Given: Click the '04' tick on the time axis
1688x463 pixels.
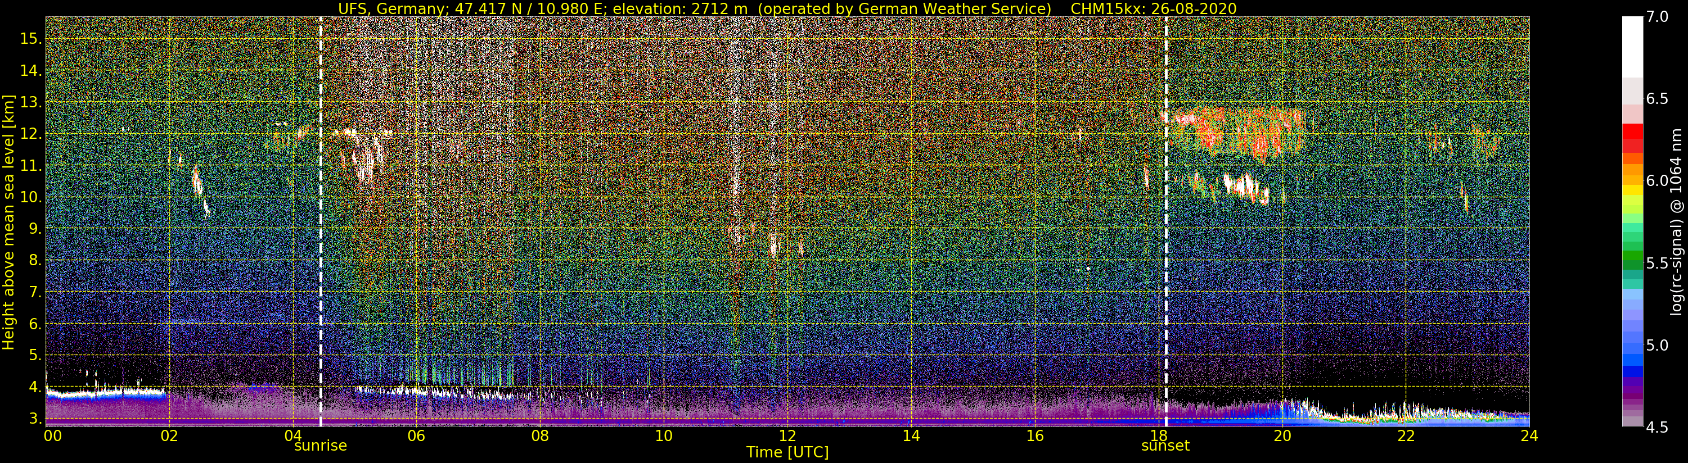Looking at the screenshot, I should (293, 435).
